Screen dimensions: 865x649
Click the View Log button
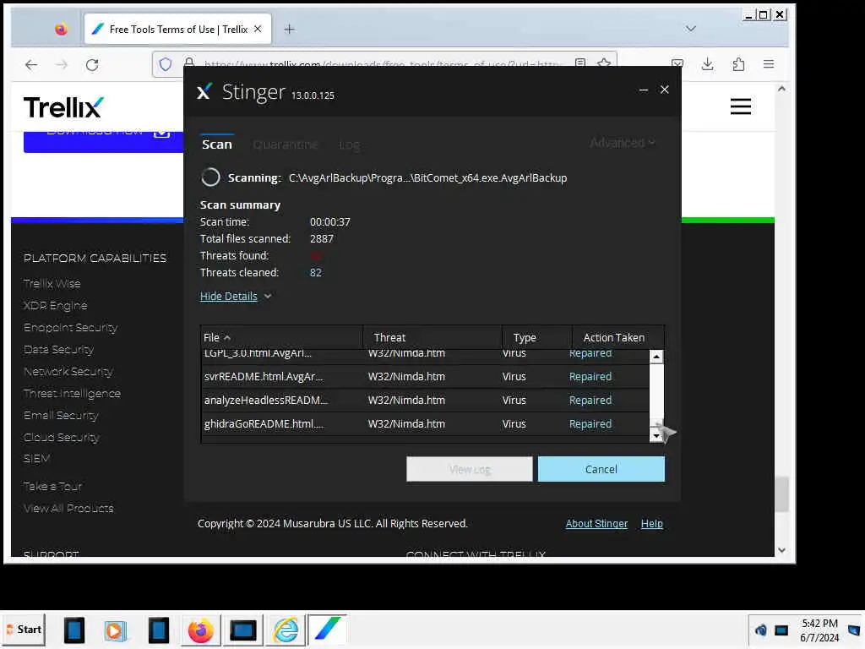pyautogui.click(x=470, y=469)
